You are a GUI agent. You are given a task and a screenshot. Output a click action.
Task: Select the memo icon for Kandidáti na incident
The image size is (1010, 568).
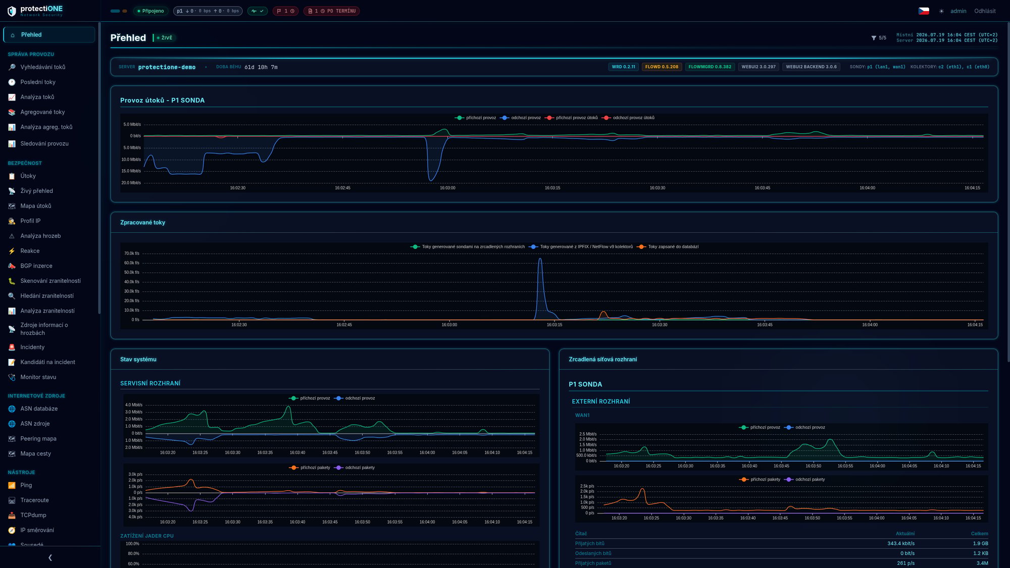(x=12, y=363)
